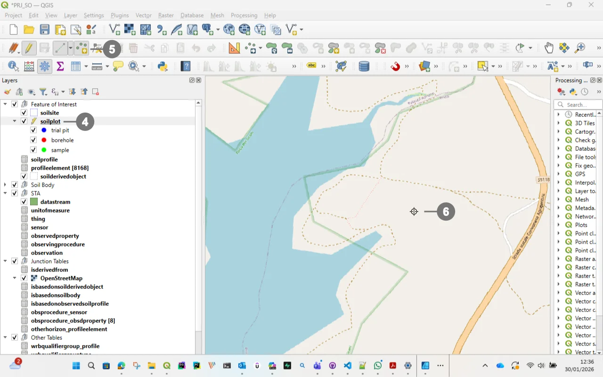Screen dimensions: 603x377
Task: Open the Vector menu
Action: point(143,15)
